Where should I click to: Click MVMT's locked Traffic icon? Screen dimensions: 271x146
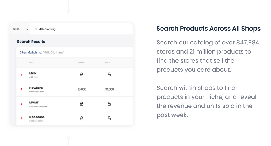click(x=82, y=104)
